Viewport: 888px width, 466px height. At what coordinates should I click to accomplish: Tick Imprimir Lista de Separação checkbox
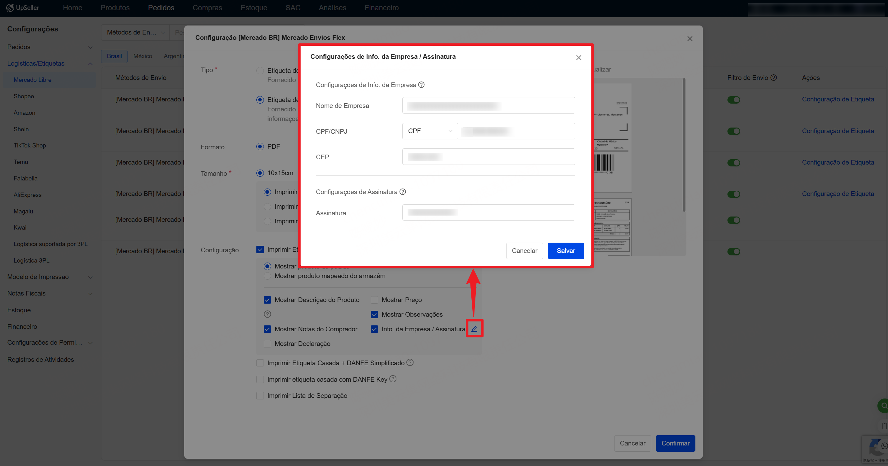(x=260, y=395)
